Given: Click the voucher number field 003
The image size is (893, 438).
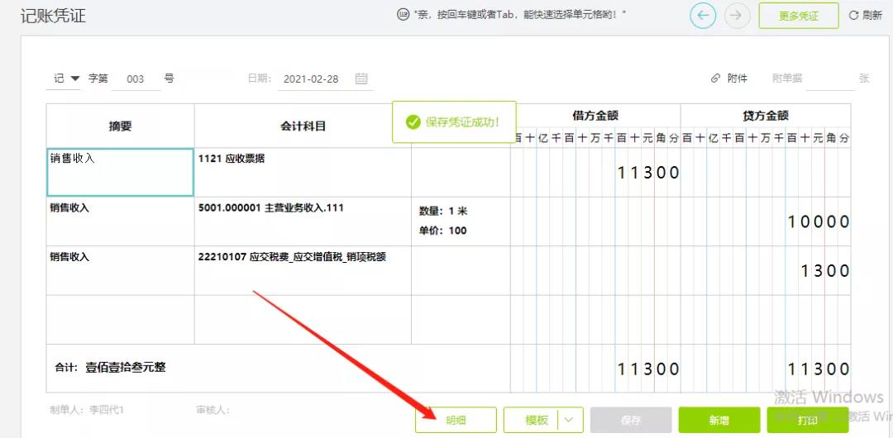Looking at the screenshot, I should pyautogui.click(x=136, y=79).
